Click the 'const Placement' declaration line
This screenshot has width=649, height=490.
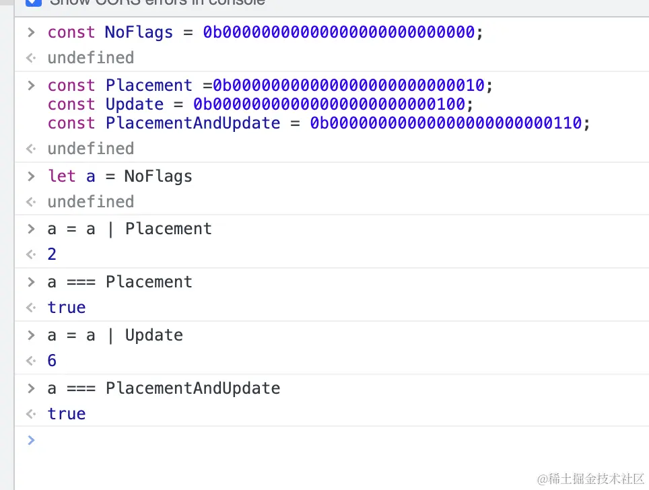tap(270, 85)
